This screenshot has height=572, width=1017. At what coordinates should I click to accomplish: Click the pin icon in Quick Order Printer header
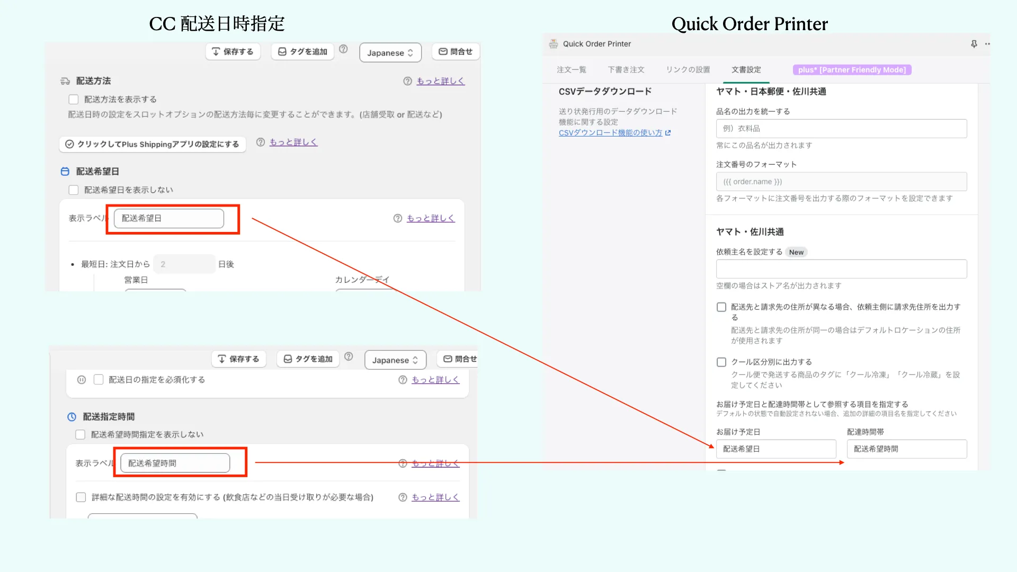point(974,44)
